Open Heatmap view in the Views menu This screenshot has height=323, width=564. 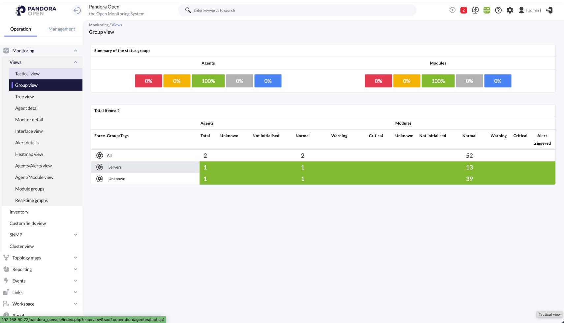(29, 154)
